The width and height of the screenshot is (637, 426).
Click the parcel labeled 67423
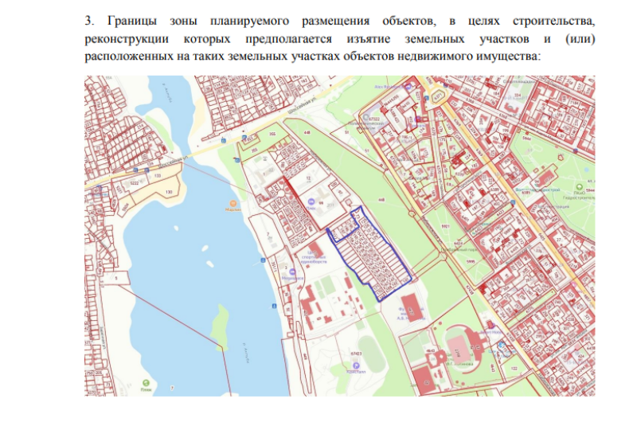click(x=356, y=354)
